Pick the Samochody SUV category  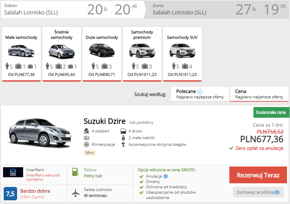pyautogui.click(x=182, y=54)
